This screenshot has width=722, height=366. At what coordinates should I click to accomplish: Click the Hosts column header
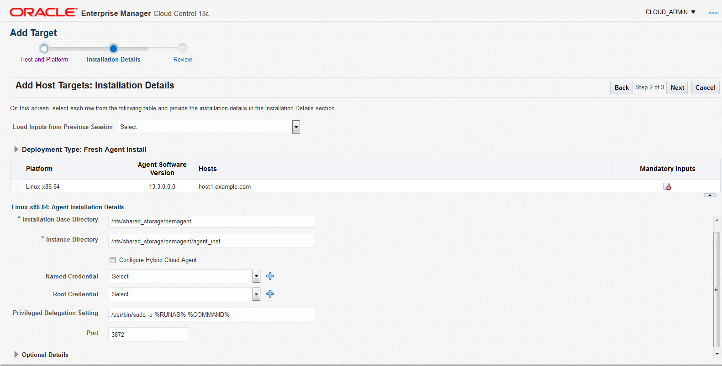(x=405, y=169)
